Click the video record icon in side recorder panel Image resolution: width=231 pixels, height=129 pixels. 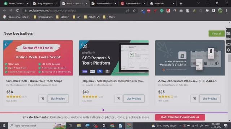click(228, 39)
